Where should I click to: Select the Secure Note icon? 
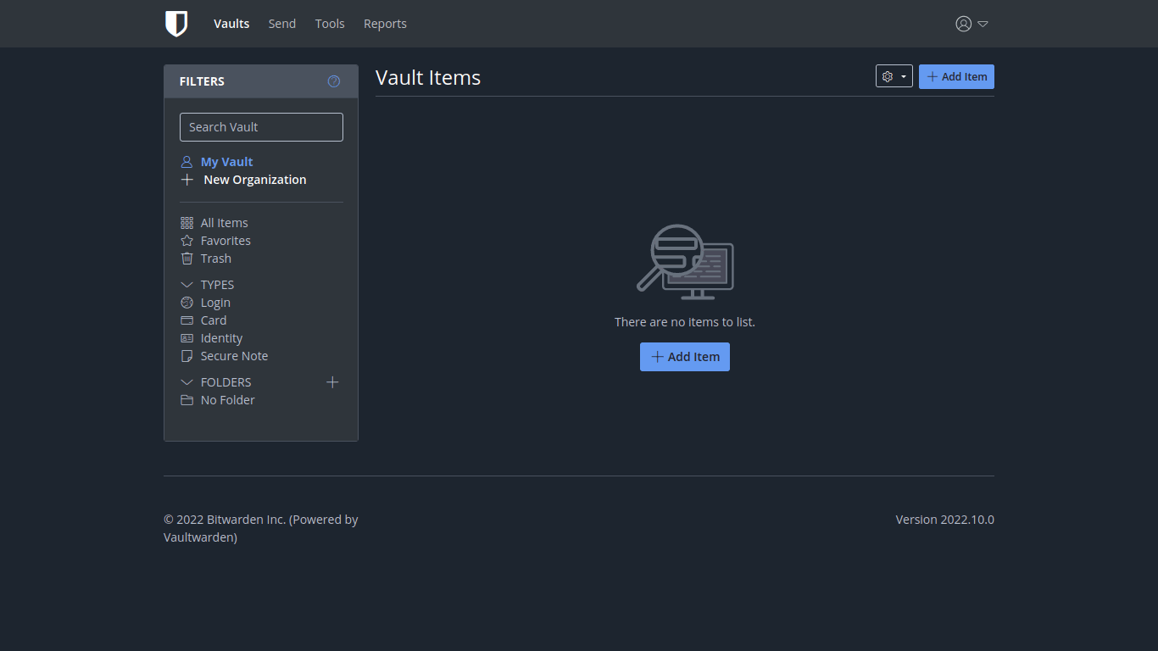tap(187, 356)
